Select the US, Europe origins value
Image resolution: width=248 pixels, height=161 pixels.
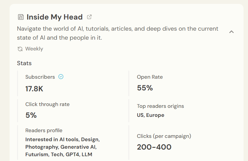click(151, 115)
